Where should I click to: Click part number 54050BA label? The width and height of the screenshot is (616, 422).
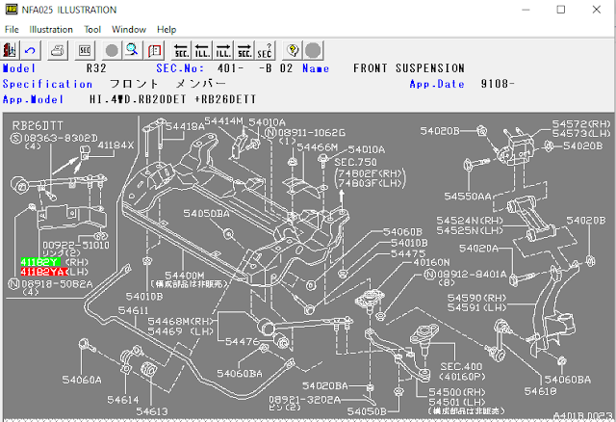click(206, 214)
